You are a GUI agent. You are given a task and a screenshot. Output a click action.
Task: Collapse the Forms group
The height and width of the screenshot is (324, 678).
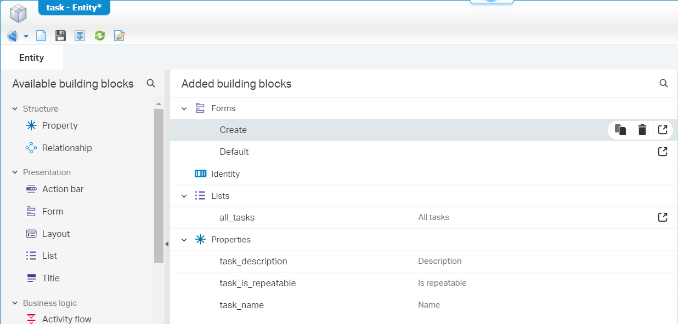point(184,108)
